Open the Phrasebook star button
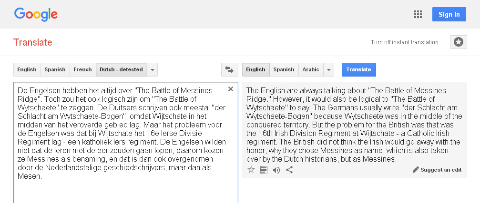 coord(458,42)
